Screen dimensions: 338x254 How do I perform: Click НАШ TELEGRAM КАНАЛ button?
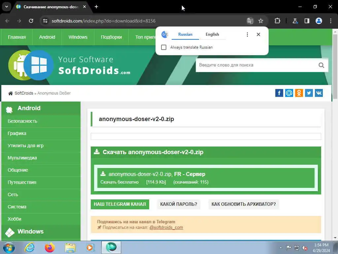click(120, 204)
